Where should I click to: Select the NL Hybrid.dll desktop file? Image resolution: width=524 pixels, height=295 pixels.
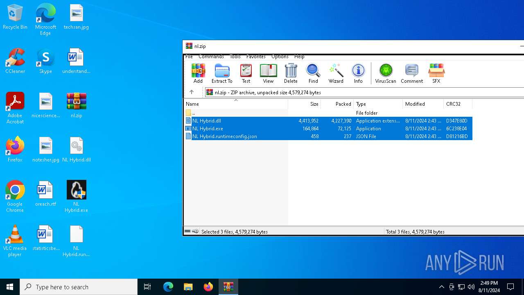tap(77, 150)
